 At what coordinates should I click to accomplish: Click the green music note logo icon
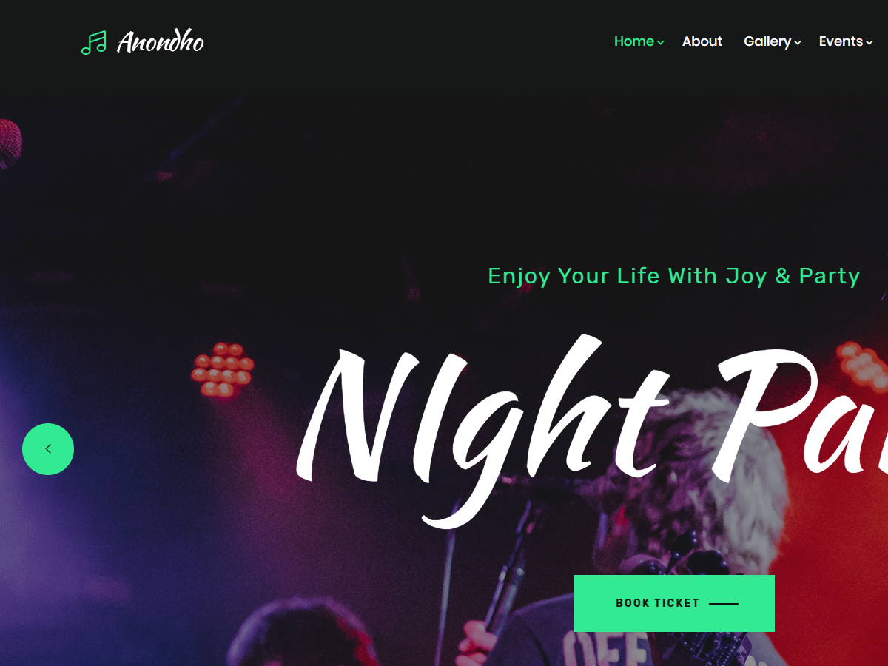pos(93,42)
